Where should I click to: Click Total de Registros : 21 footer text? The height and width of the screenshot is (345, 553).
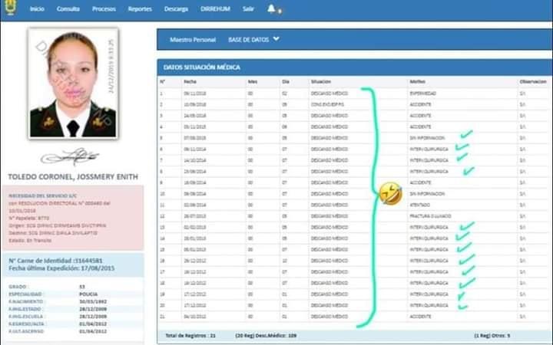(x=190, y=336)
